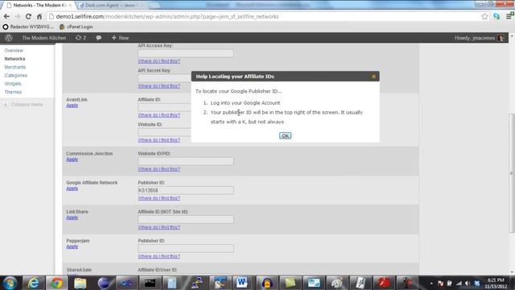Open the + New menu in the admin bar
This screenshot has width=515, height=290.
120,38
